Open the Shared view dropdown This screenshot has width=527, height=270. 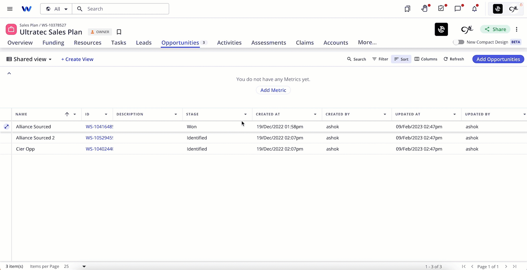(x=29, y=59)
